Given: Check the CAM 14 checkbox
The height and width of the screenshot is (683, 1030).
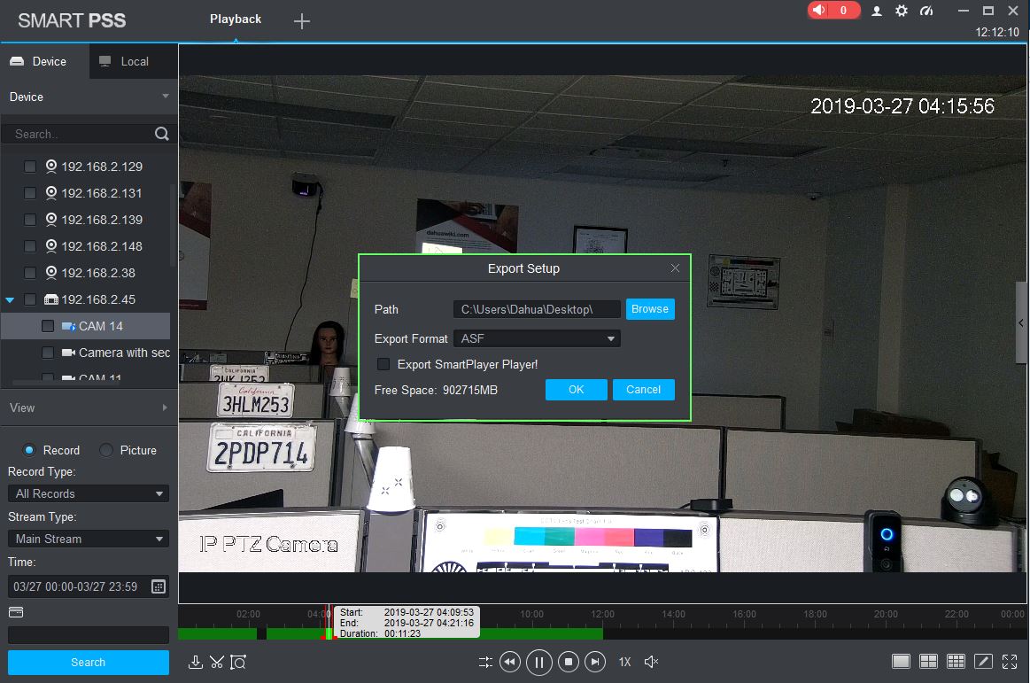Looking at the screenshot, I should (x=47, y=326).
